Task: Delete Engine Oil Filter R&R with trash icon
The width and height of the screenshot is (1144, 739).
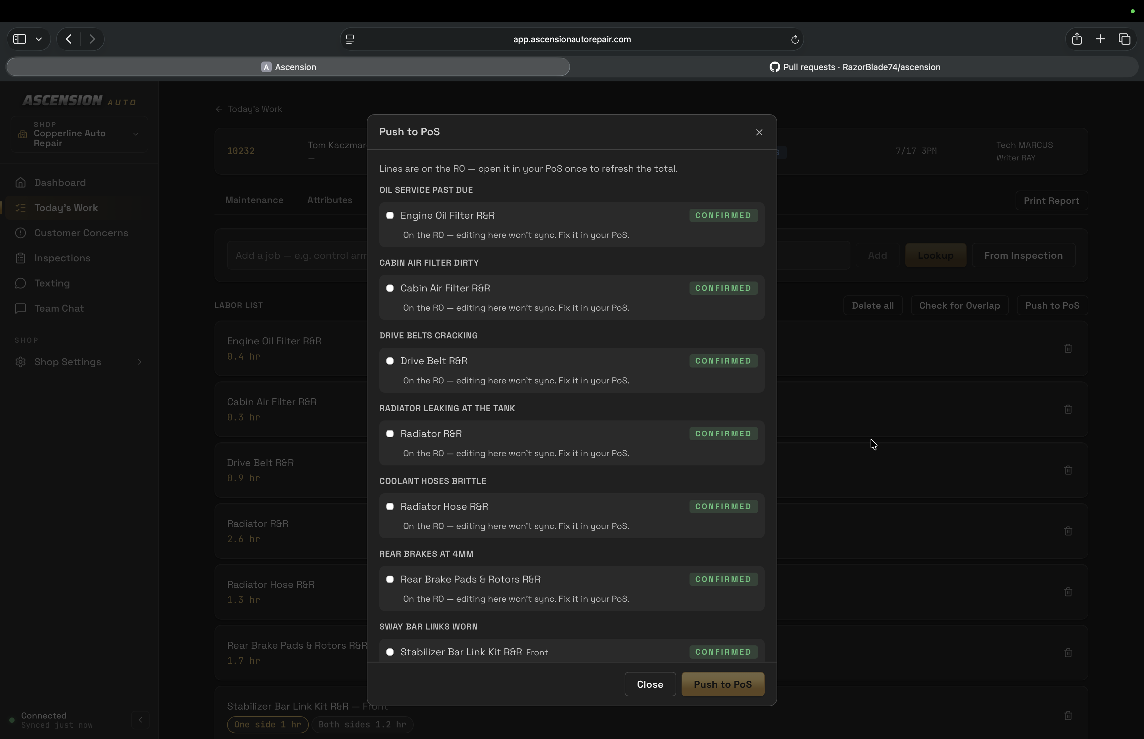Action: click(1068, 348)
